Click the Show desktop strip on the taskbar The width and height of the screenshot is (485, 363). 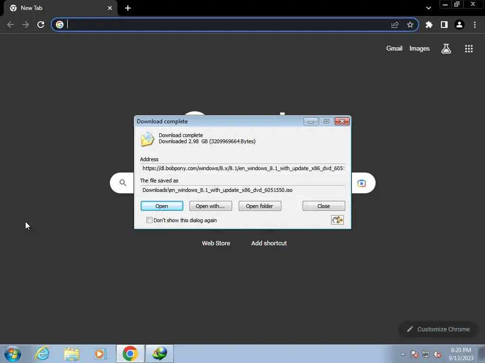pyautogui.click(x=482, y=354)
